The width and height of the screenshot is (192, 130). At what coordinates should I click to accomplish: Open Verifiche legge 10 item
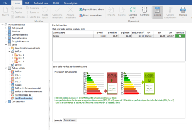coord(23,95)
